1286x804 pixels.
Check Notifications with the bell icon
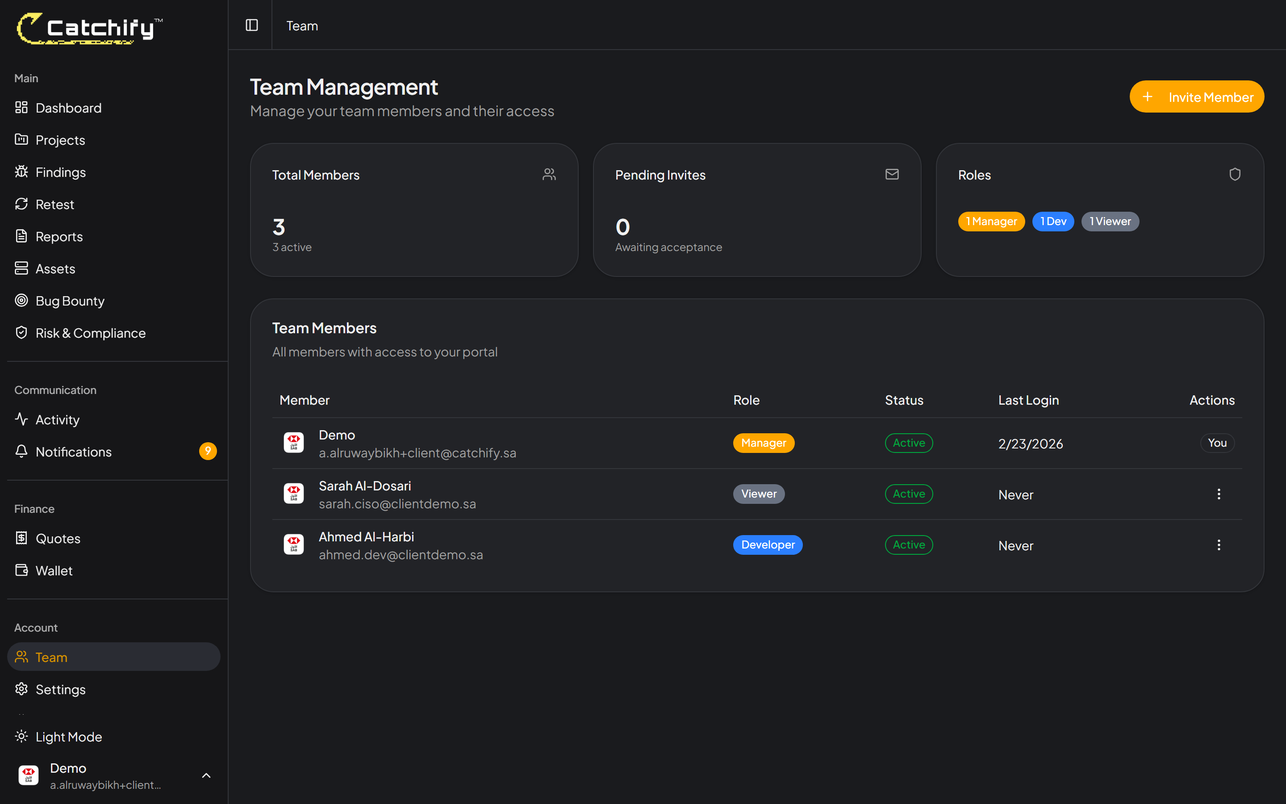pos(74,452)
